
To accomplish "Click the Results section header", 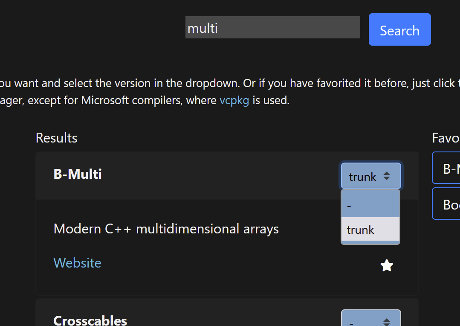I will (56, 137).
